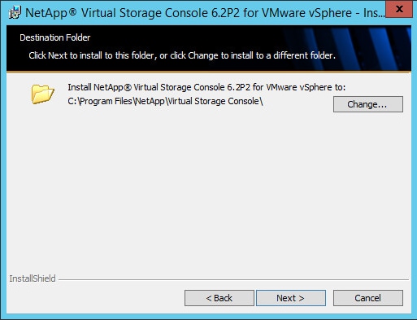Click the 'Click Next to install' instruction line
The width and height of the screenshot is (417, 320).
182,55
